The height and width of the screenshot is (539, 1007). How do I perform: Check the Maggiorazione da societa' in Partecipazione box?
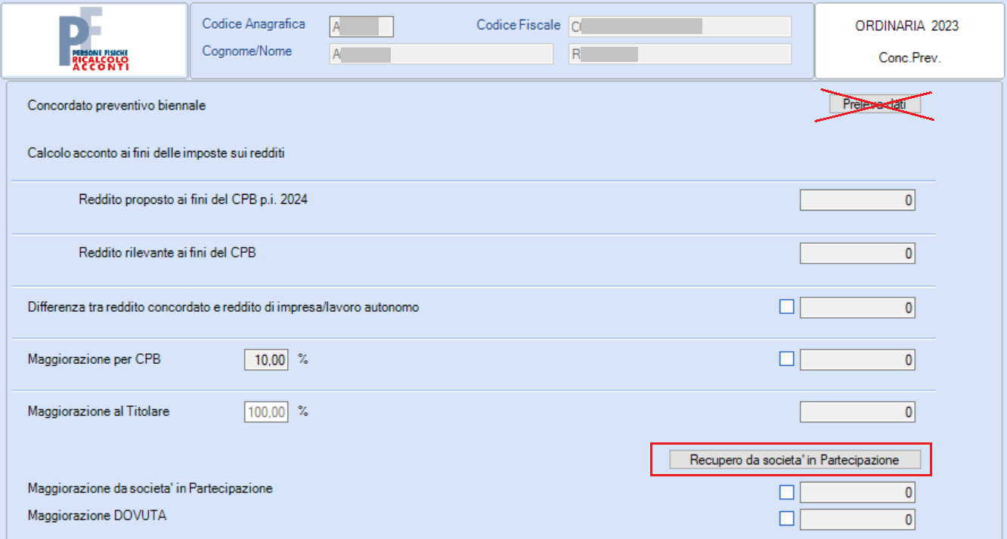pyautogui.click(x=787, y=492)
